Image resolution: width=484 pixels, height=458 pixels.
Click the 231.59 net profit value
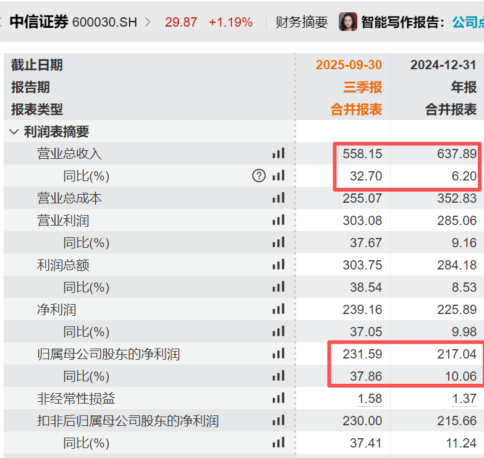click(362, 354)
